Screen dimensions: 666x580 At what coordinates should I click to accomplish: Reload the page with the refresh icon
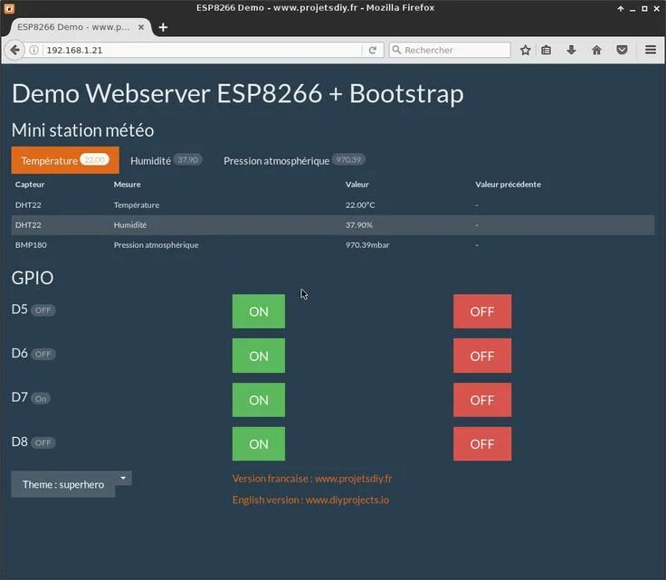click(x=373, y=50)
